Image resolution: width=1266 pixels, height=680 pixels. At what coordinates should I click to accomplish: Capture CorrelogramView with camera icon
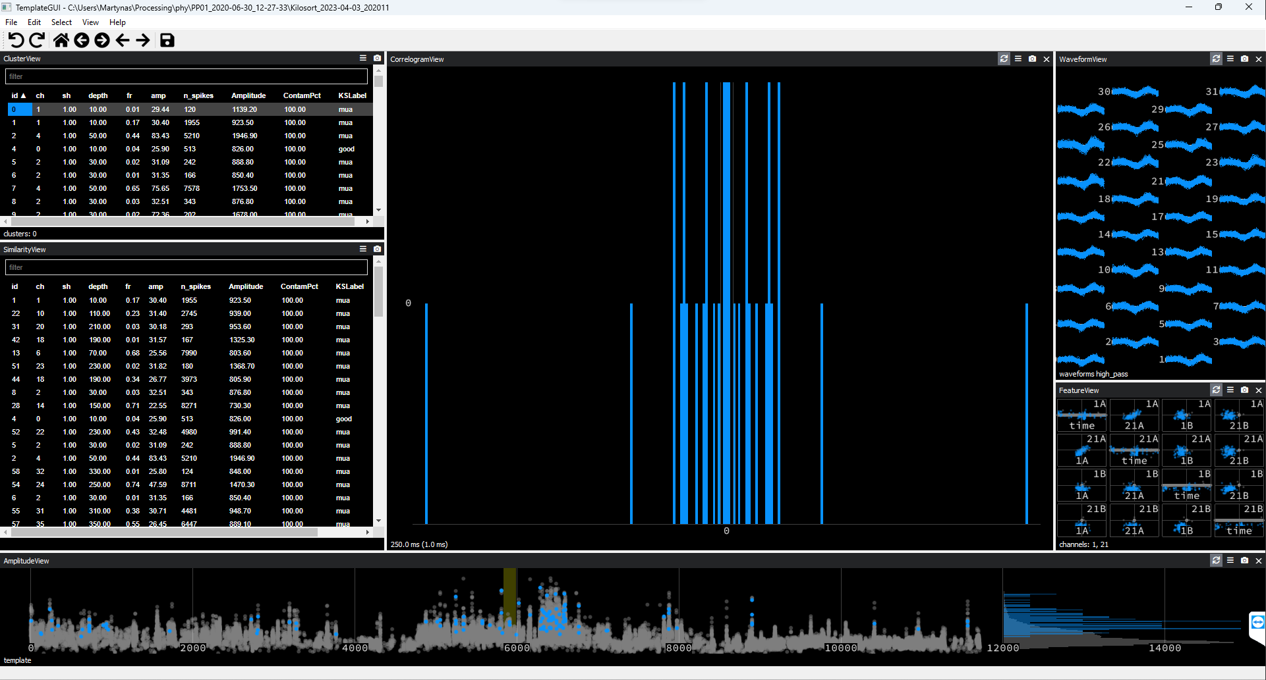pos(1032,59)
